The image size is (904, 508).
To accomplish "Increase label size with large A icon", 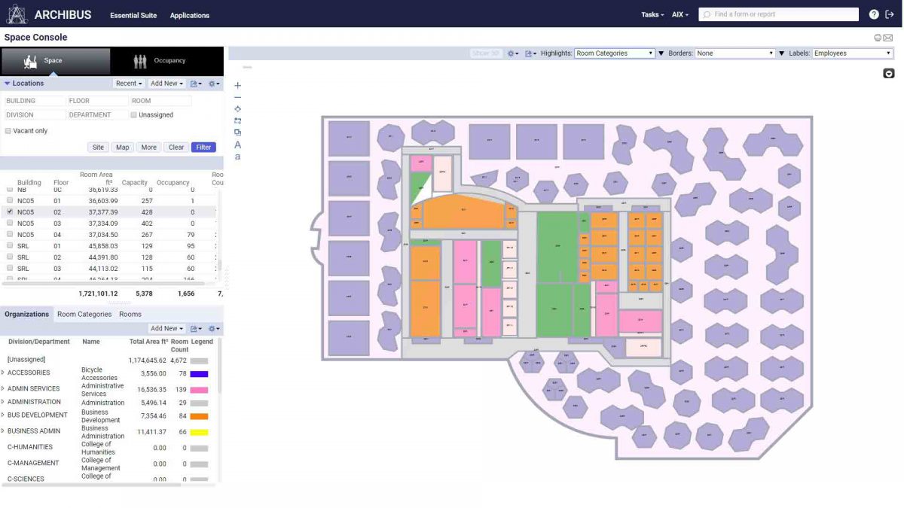I will click(238, 144).
